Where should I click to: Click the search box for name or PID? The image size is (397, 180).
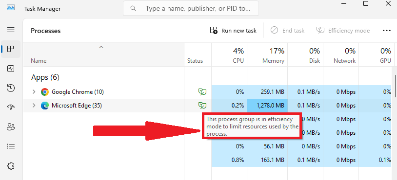[x=191, y=9]
